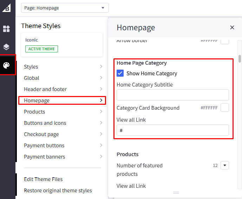This screenshot has height=199, width=242.
Task: Close the Homepage panel
Action: click(x=232, y=27)
